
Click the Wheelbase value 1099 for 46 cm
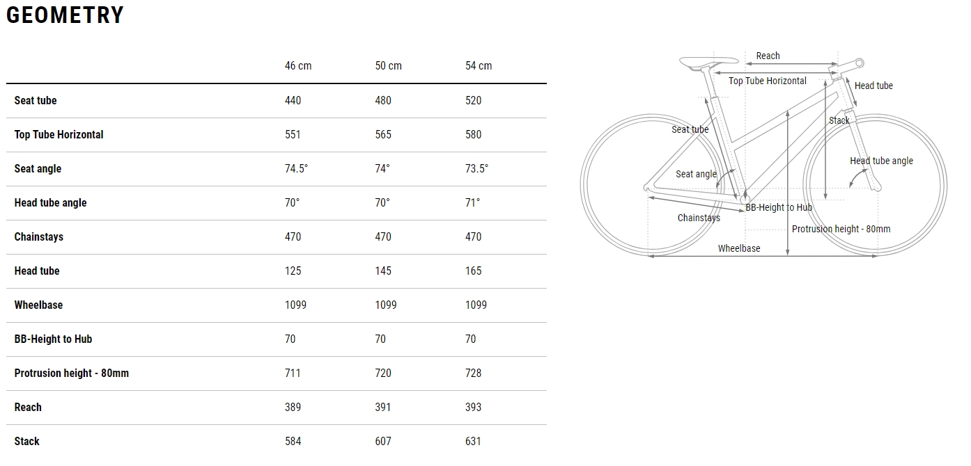point(296,305)
